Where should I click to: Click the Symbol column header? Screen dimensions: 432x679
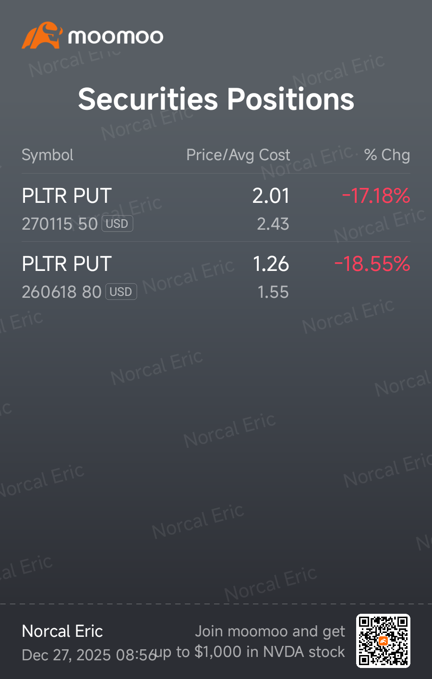coord(48,155)
